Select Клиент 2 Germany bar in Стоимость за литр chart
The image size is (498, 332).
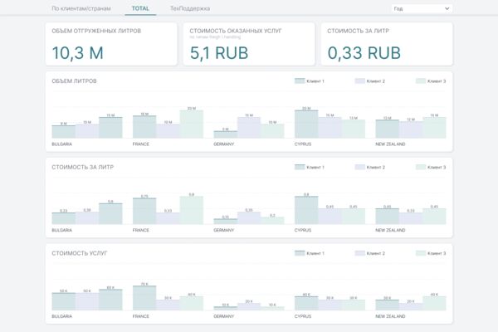tap(249, 218)
